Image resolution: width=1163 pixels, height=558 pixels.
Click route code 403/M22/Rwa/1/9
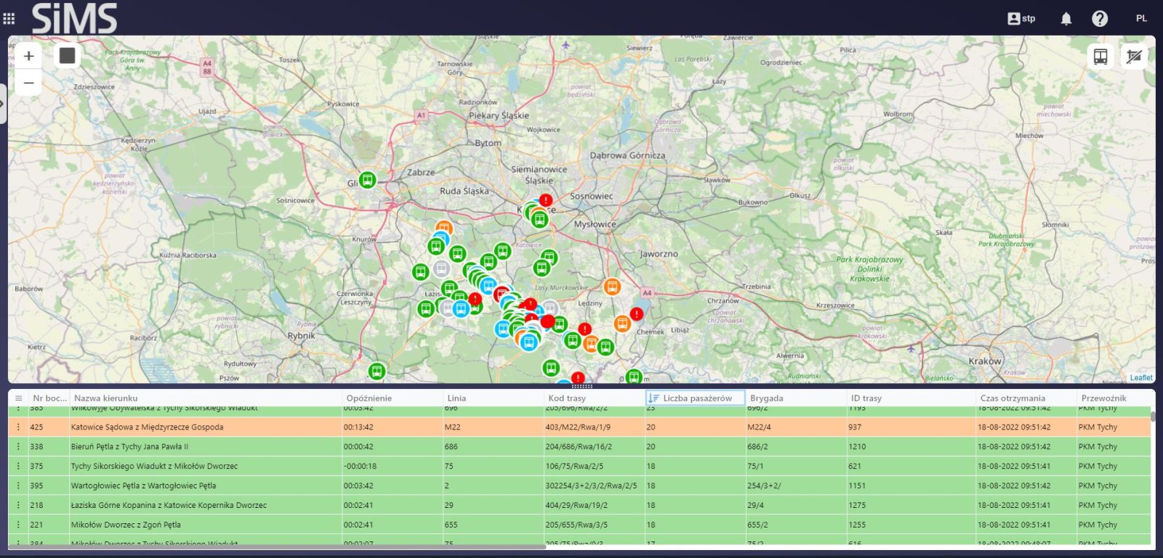click(578, 427)
